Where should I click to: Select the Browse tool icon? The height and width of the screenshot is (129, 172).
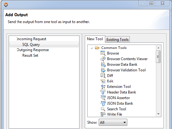point(103,53)
